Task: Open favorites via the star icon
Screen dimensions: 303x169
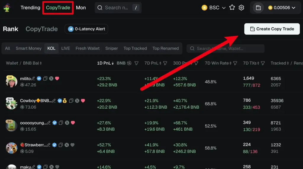Action: 232,8
